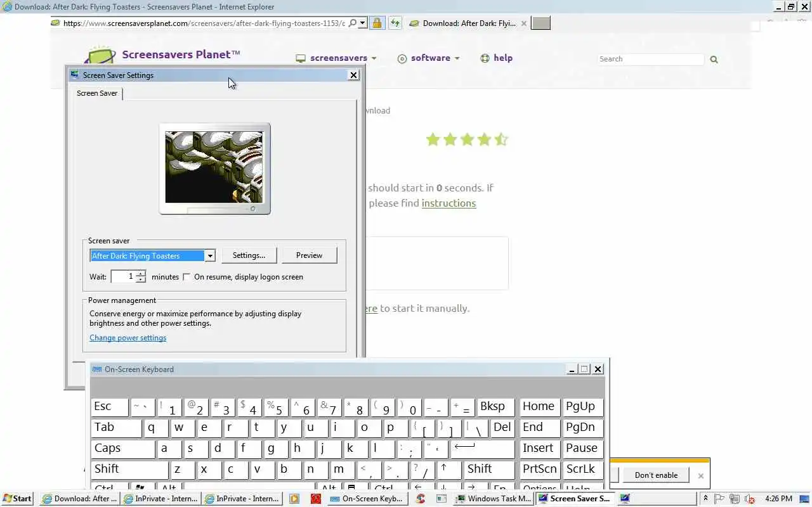Click the q key on On-Screen Keyboard
The height and width of the screenshot is (507, 812).
coord(156,428)
